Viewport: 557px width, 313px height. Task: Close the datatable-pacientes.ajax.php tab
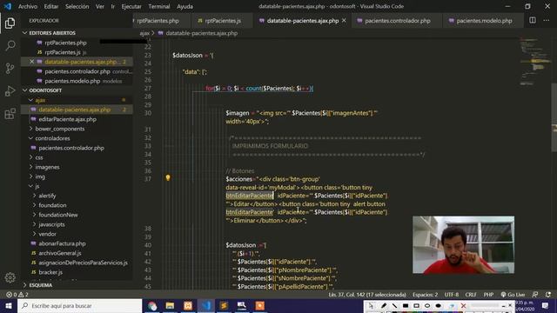point(344,21)
